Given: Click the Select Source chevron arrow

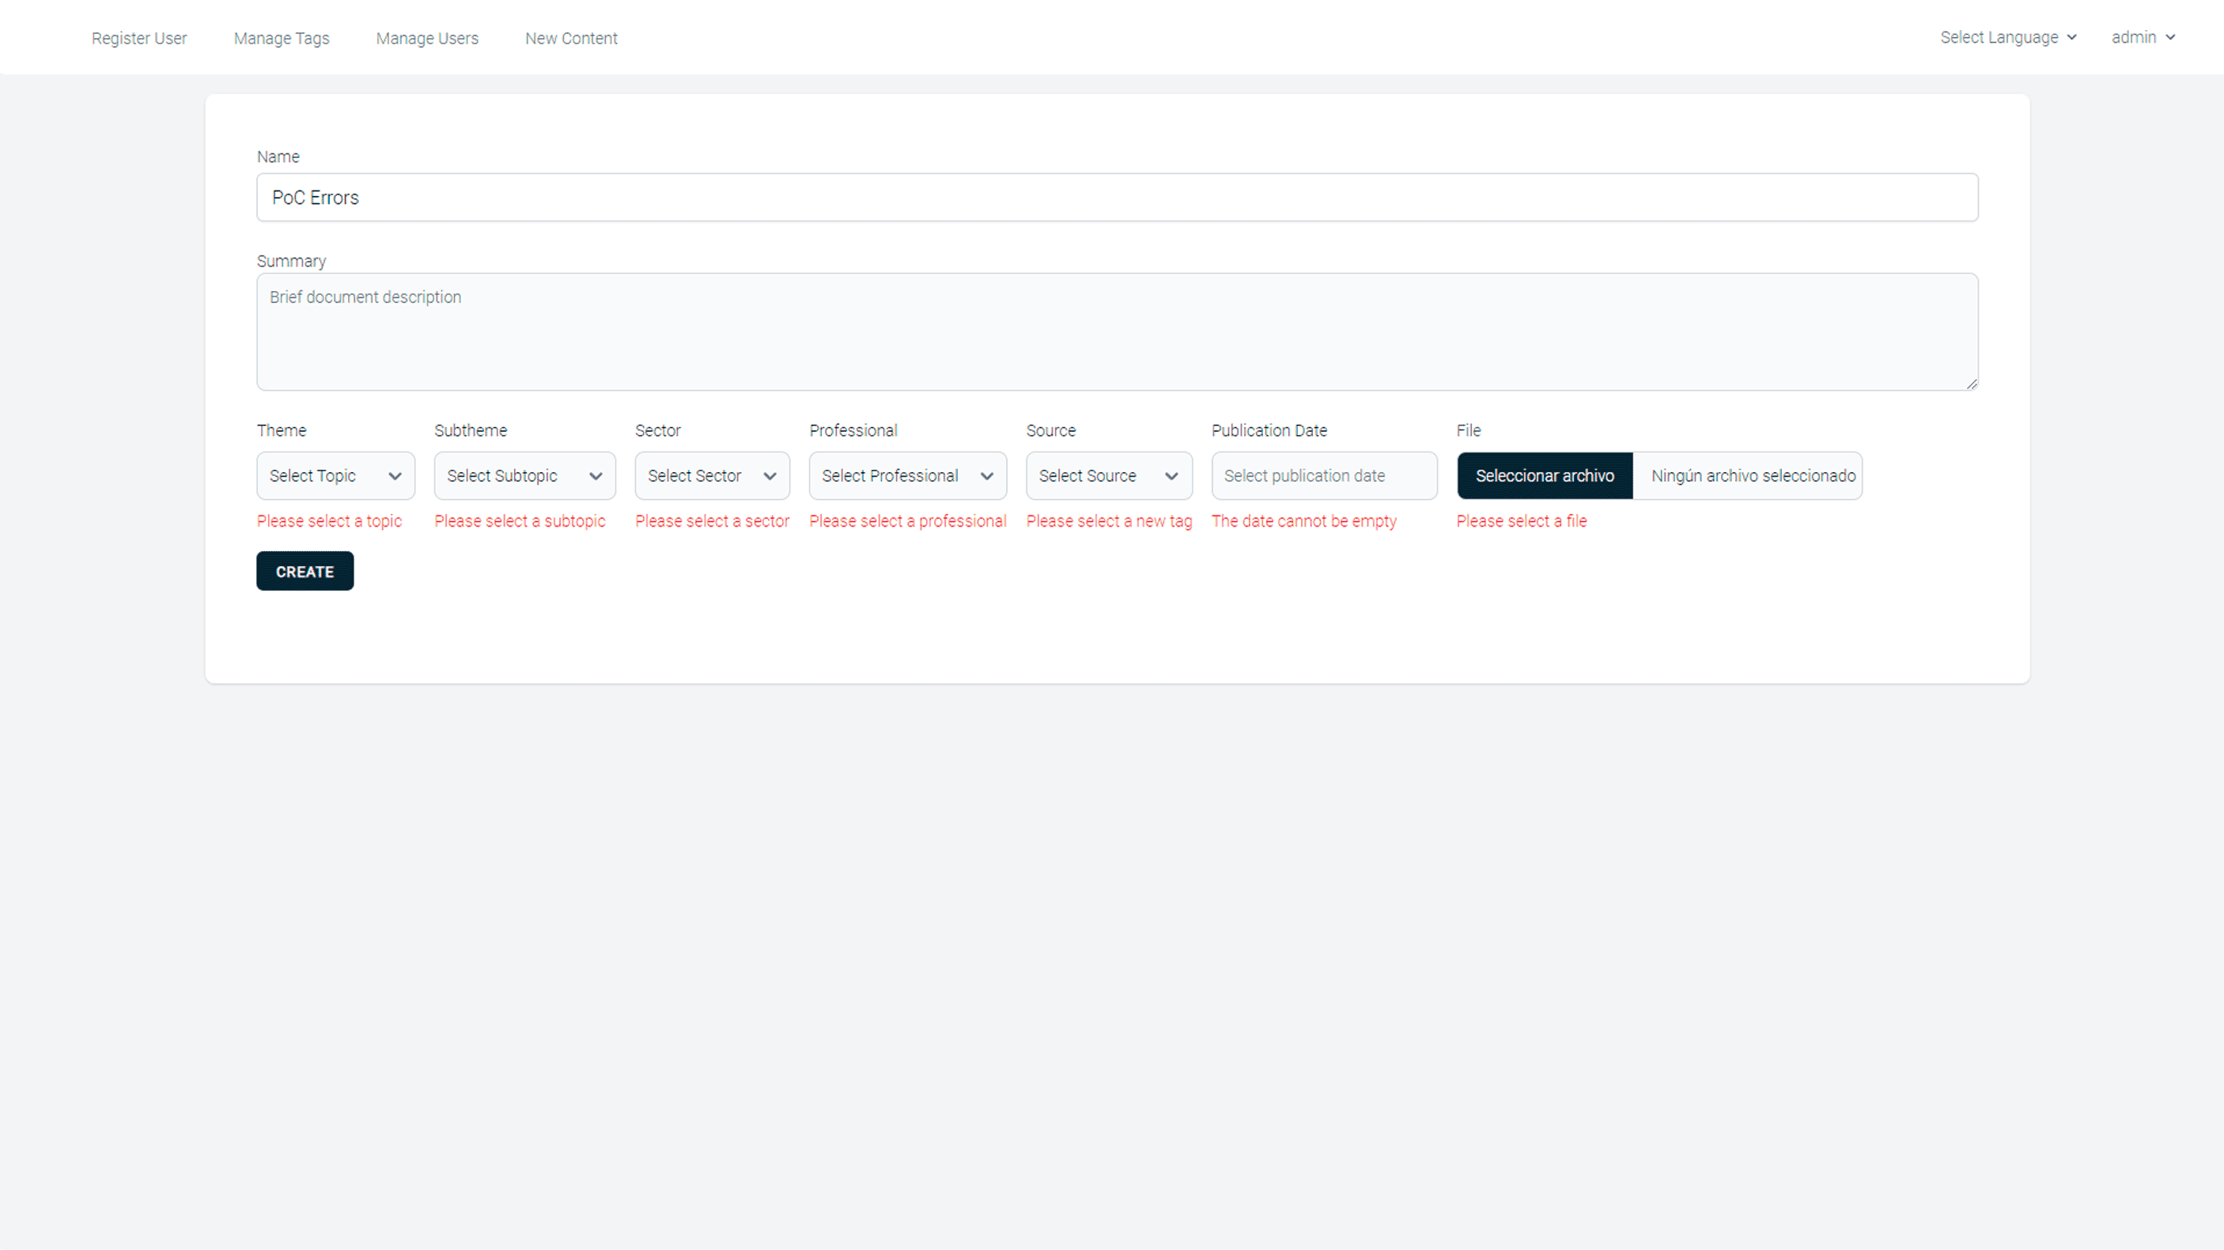Looking at the screenshot, I should click(x=1171, y=477).
